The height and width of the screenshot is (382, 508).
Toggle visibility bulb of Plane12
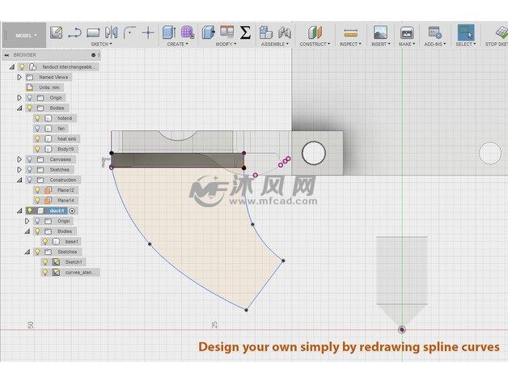(x=38, y=190)
